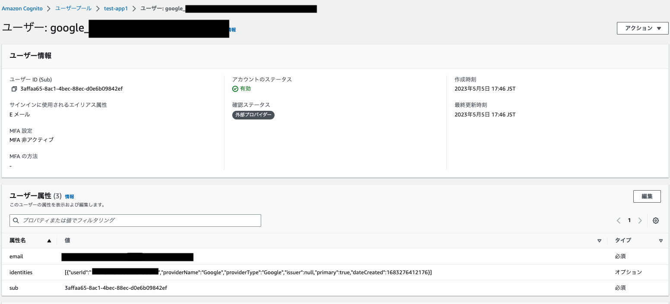670x304 pixels.
Task: Select the creation time 2023年5月5日 value
Action: pyautogui.click(x=485, y=89)
